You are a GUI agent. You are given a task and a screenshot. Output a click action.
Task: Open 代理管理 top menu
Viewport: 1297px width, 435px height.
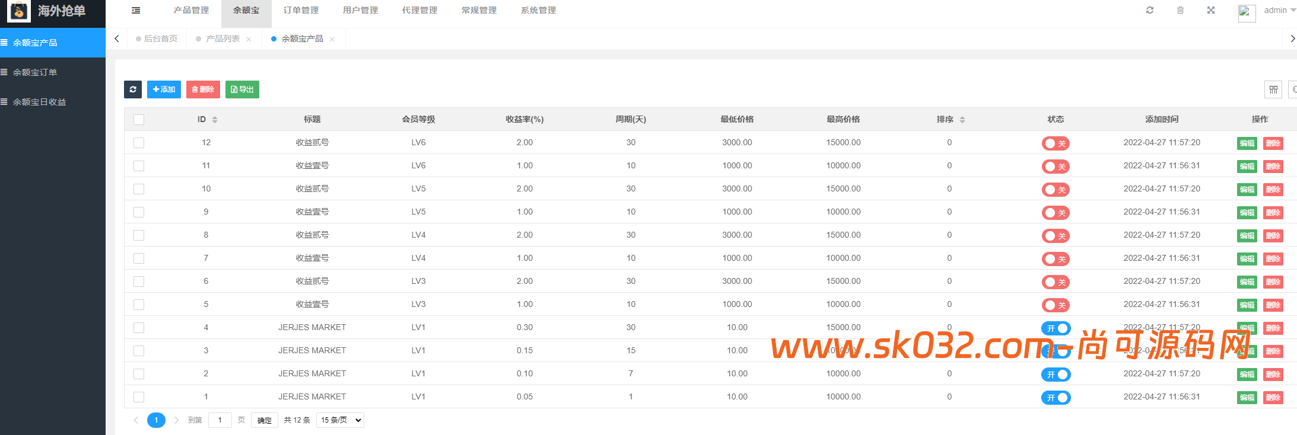pyautogui.click(x=419, y=10)
